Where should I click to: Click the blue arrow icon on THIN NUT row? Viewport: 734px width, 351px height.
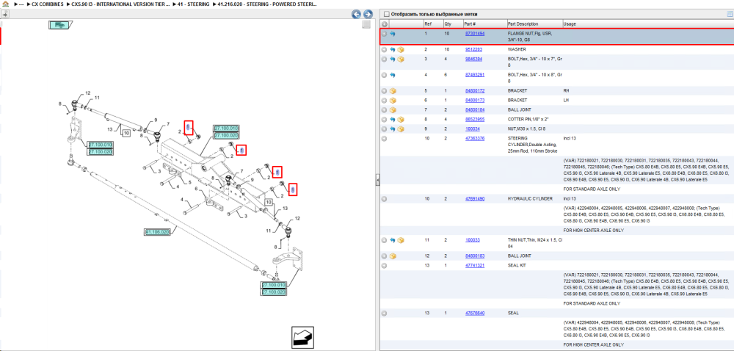393,240
